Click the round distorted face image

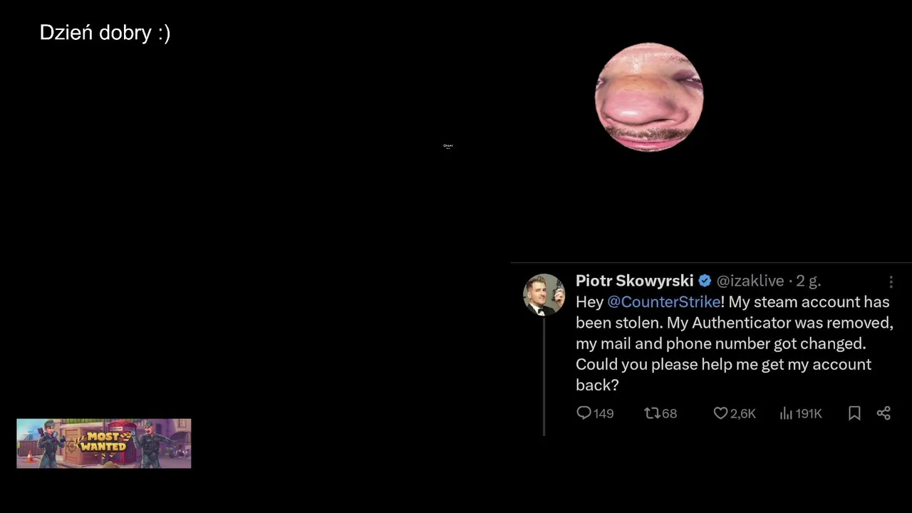pos(649,97)
